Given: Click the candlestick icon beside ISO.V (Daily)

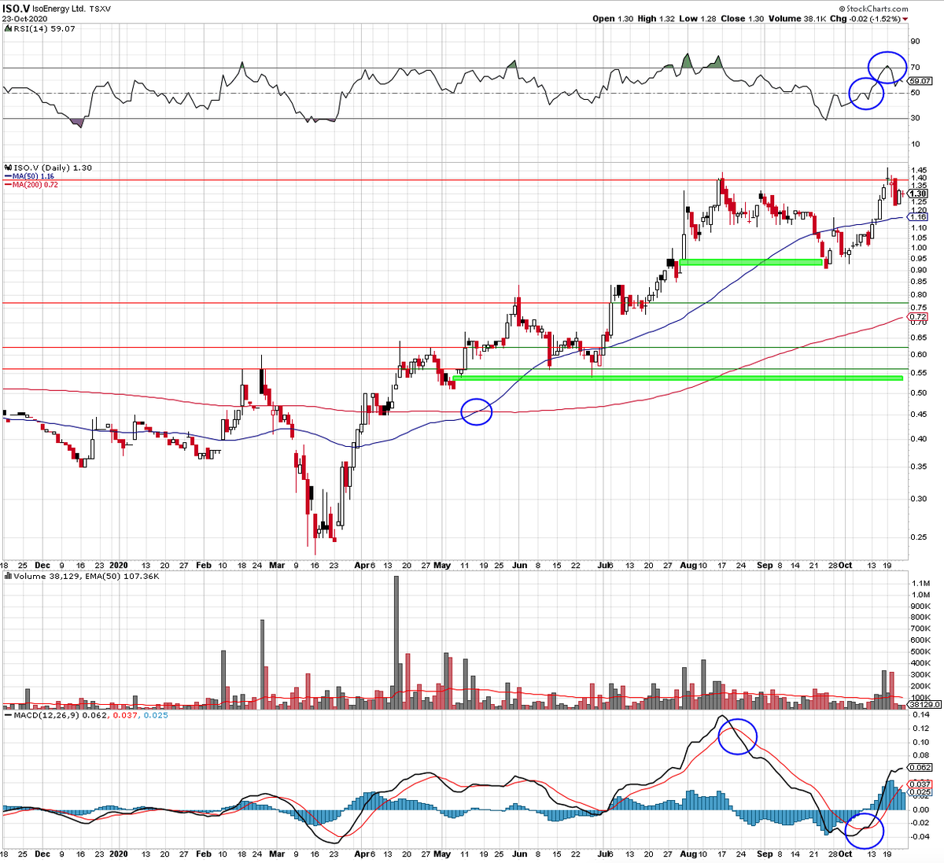Looking at the screenshot, I should [x=8, y=168].
